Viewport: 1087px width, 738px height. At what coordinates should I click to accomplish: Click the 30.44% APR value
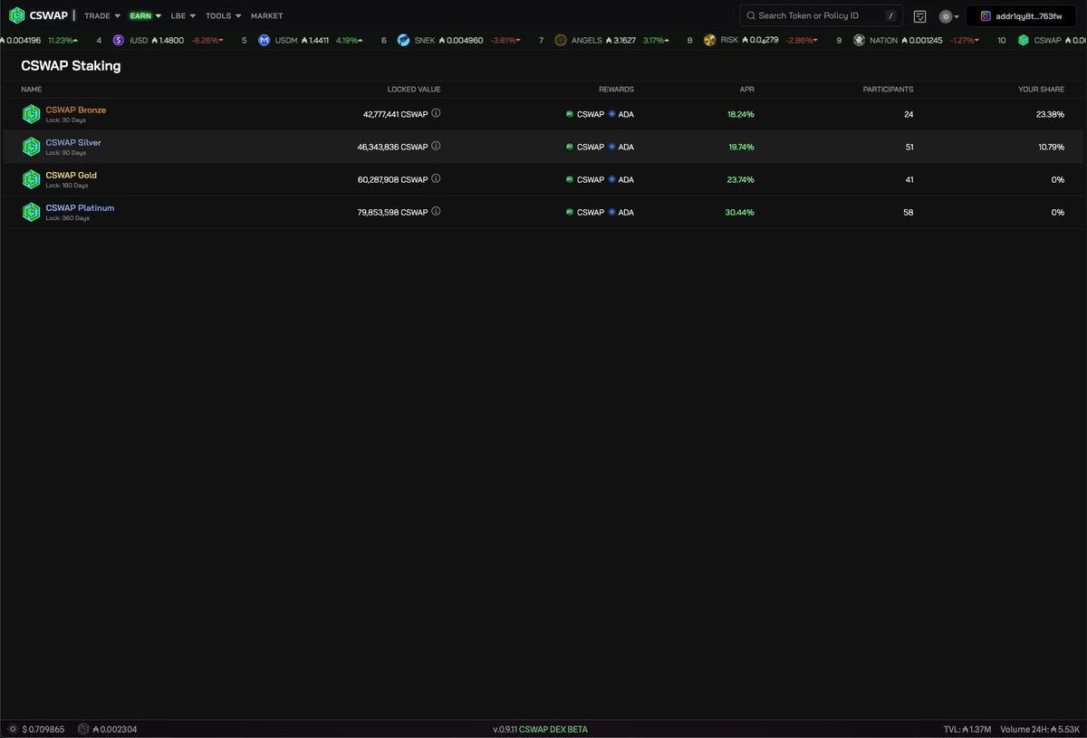click(x=740, y=212)
